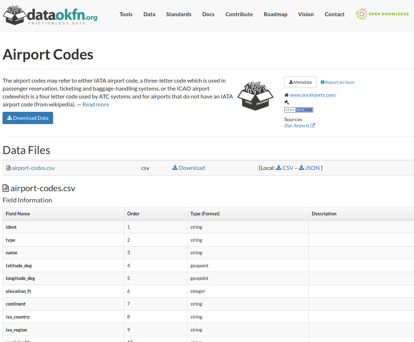This screenshot has width=414, height=342.
Task: Click the download arrow icon on Metadata button
Action: click(x=291, y=82)
